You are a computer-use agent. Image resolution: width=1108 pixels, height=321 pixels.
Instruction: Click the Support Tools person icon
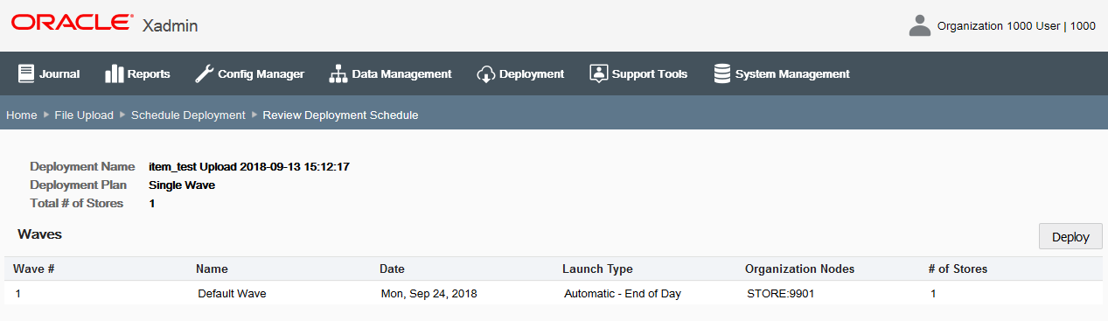pos(598,73)
